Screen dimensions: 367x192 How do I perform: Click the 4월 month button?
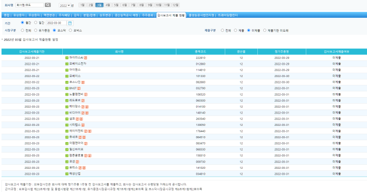pos(108,5)
